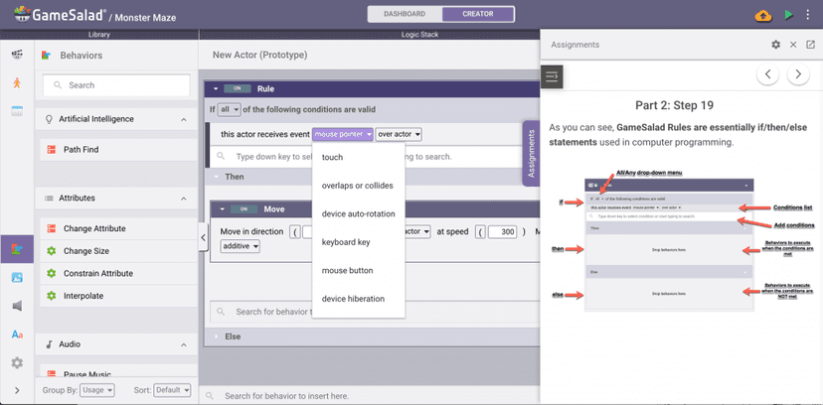Click the vertical Assignments side tab
The image size is (823, 405).
[x=531, y=154]
